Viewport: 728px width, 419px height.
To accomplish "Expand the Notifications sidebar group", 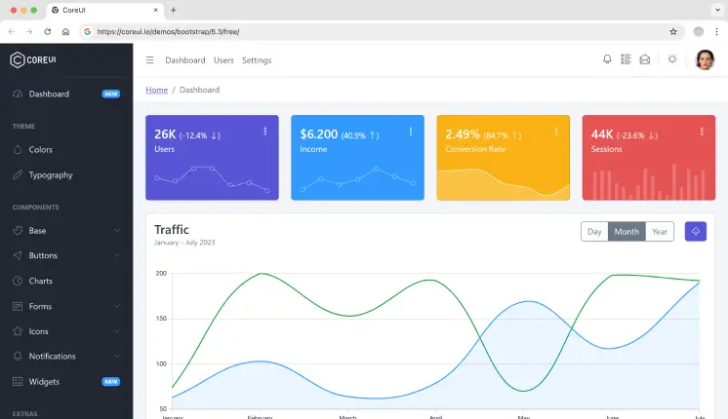I will pos(66,356).
